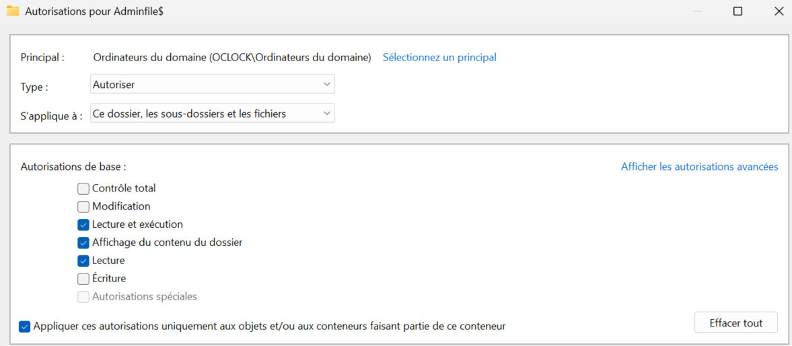Expand the 'S'applique à' dropdown list

pos(212,114)
